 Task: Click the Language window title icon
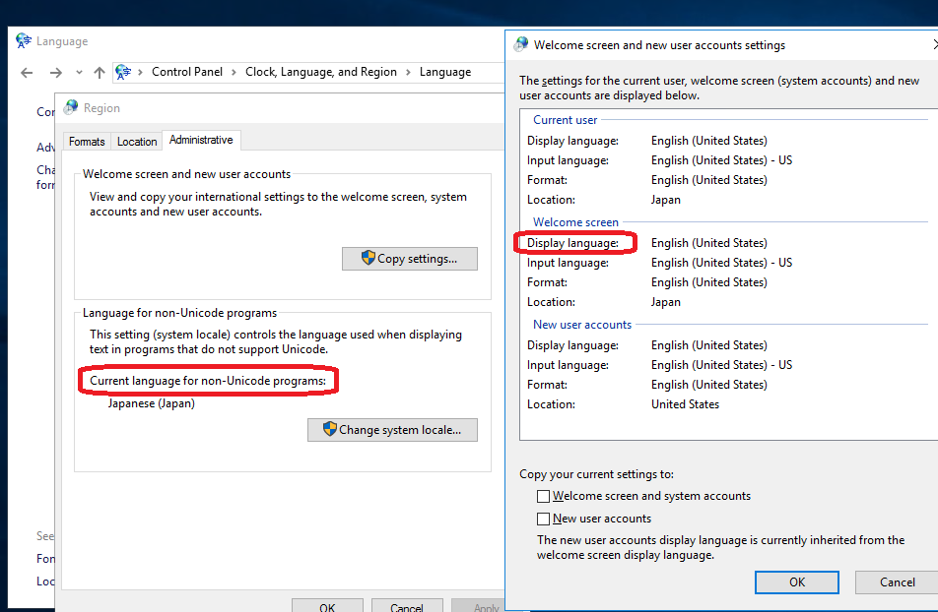[x=24, y=40]
